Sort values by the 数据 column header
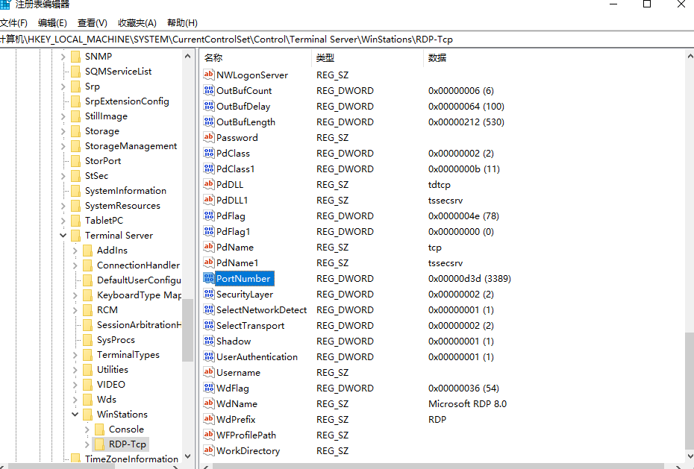 [x=554, y=57]
